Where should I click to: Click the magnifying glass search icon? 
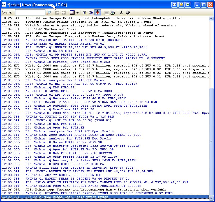(x=49, y=13)
